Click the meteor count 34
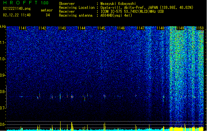The height and width of the screenshot is (131, 207). click(x=48, y=15)
